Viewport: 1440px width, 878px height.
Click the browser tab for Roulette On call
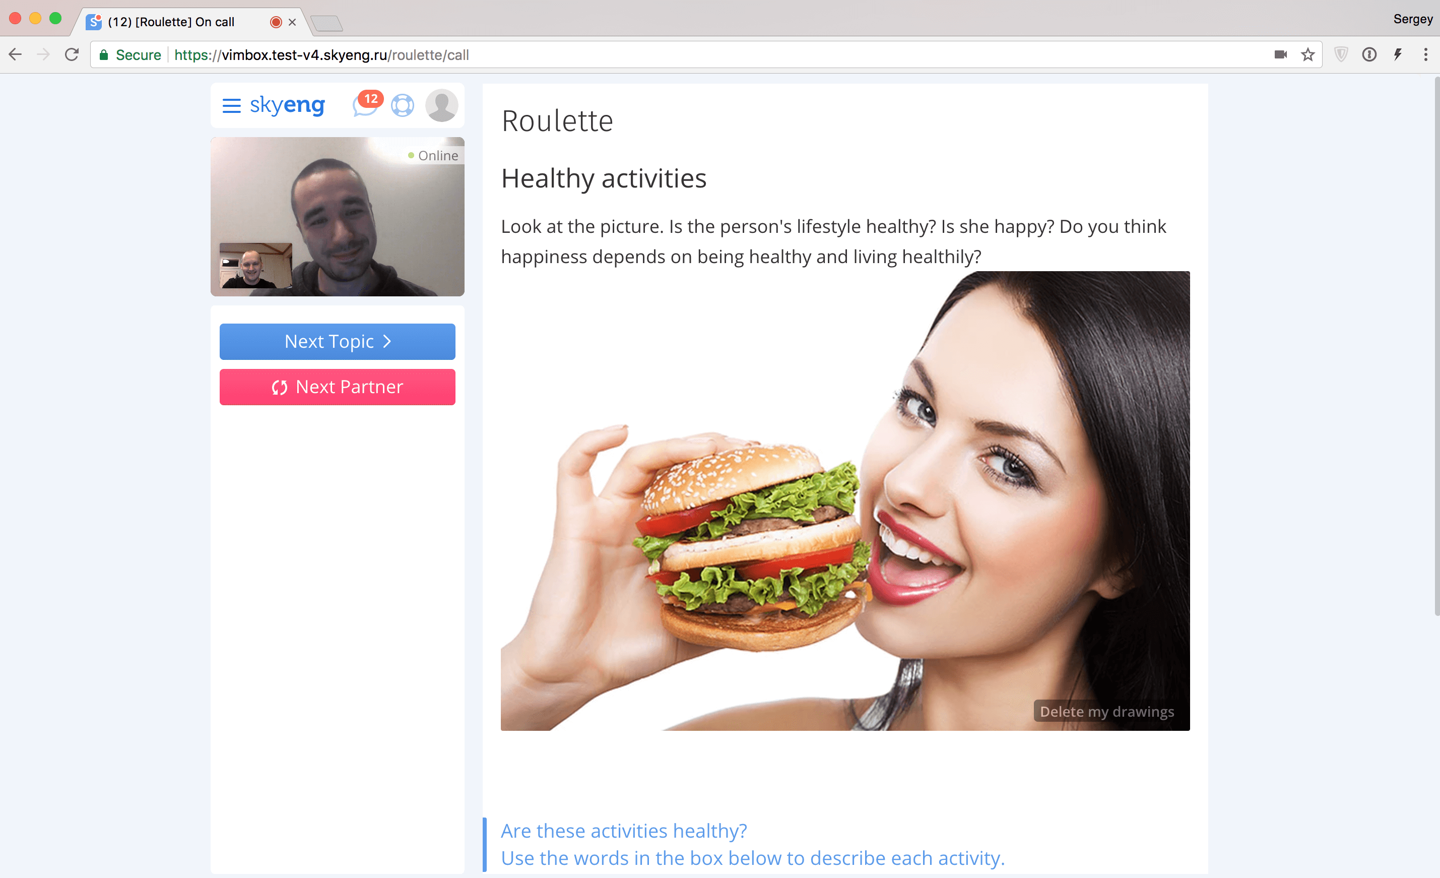pos(191,21)
